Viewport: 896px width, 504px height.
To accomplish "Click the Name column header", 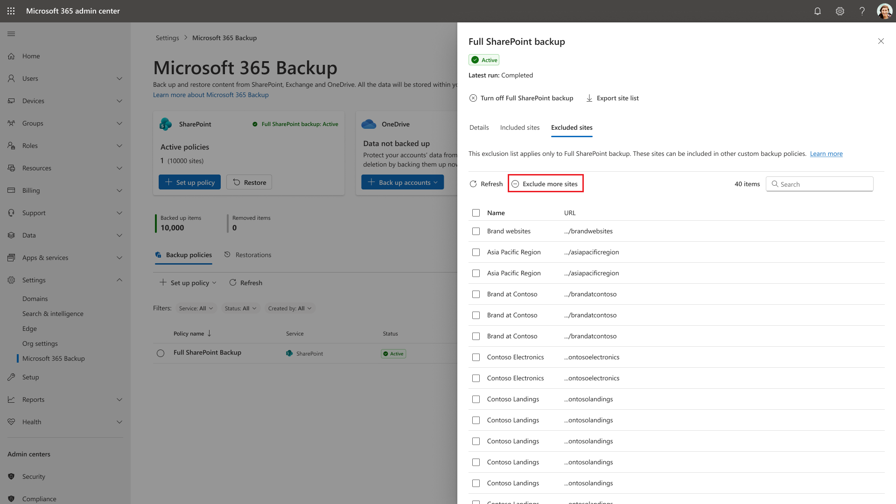I will 496,213.
